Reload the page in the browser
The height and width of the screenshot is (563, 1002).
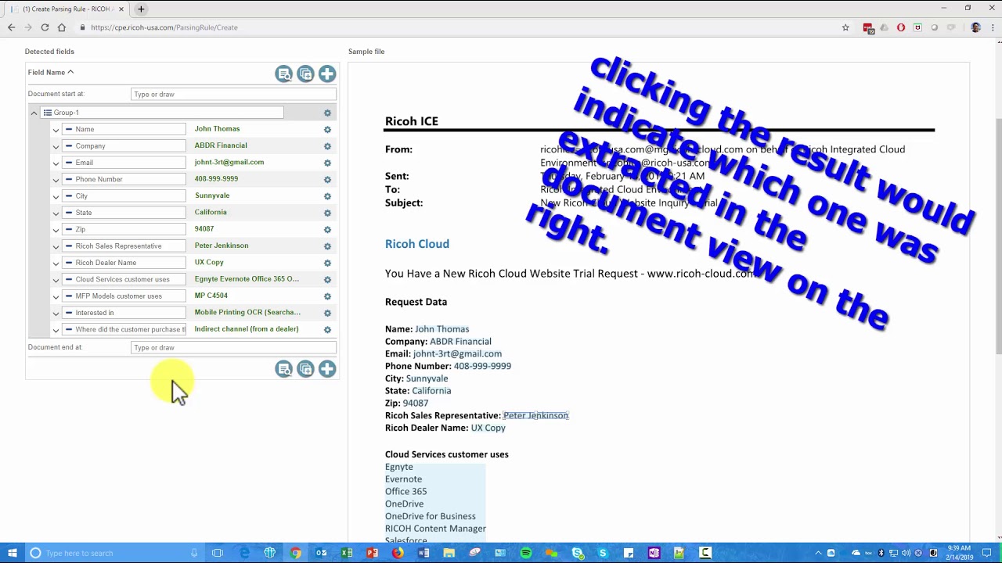[x=45, y=27]
